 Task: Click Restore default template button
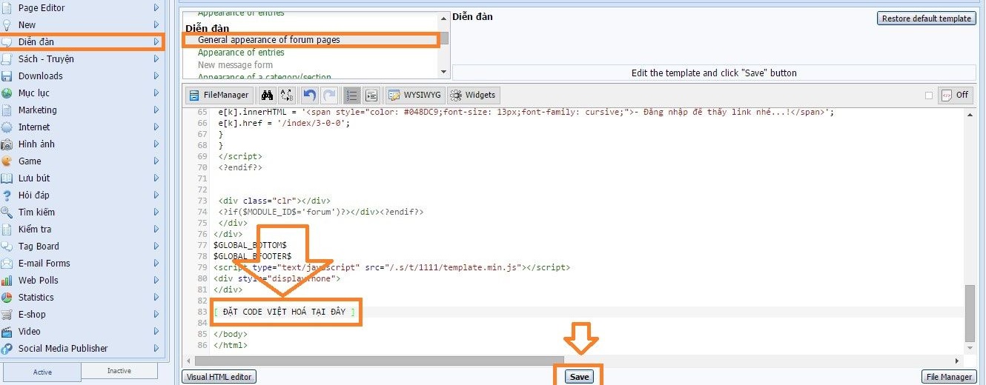click(927, 19)
